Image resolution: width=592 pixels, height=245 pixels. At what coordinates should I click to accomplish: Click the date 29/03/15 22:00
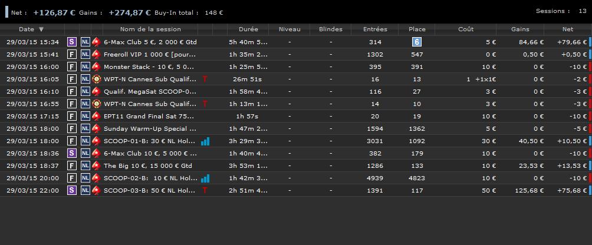coord(33,190)
